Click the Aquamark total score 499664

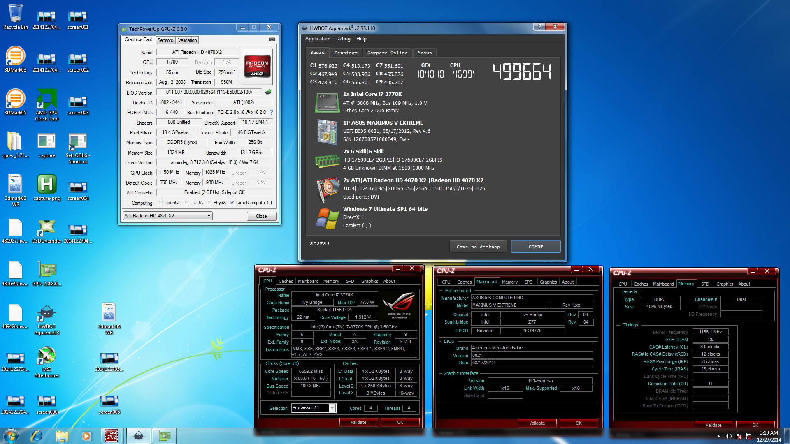[522, 72]
